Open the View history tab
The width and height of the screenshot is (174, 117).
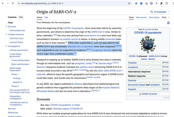(x=154, y=17)
